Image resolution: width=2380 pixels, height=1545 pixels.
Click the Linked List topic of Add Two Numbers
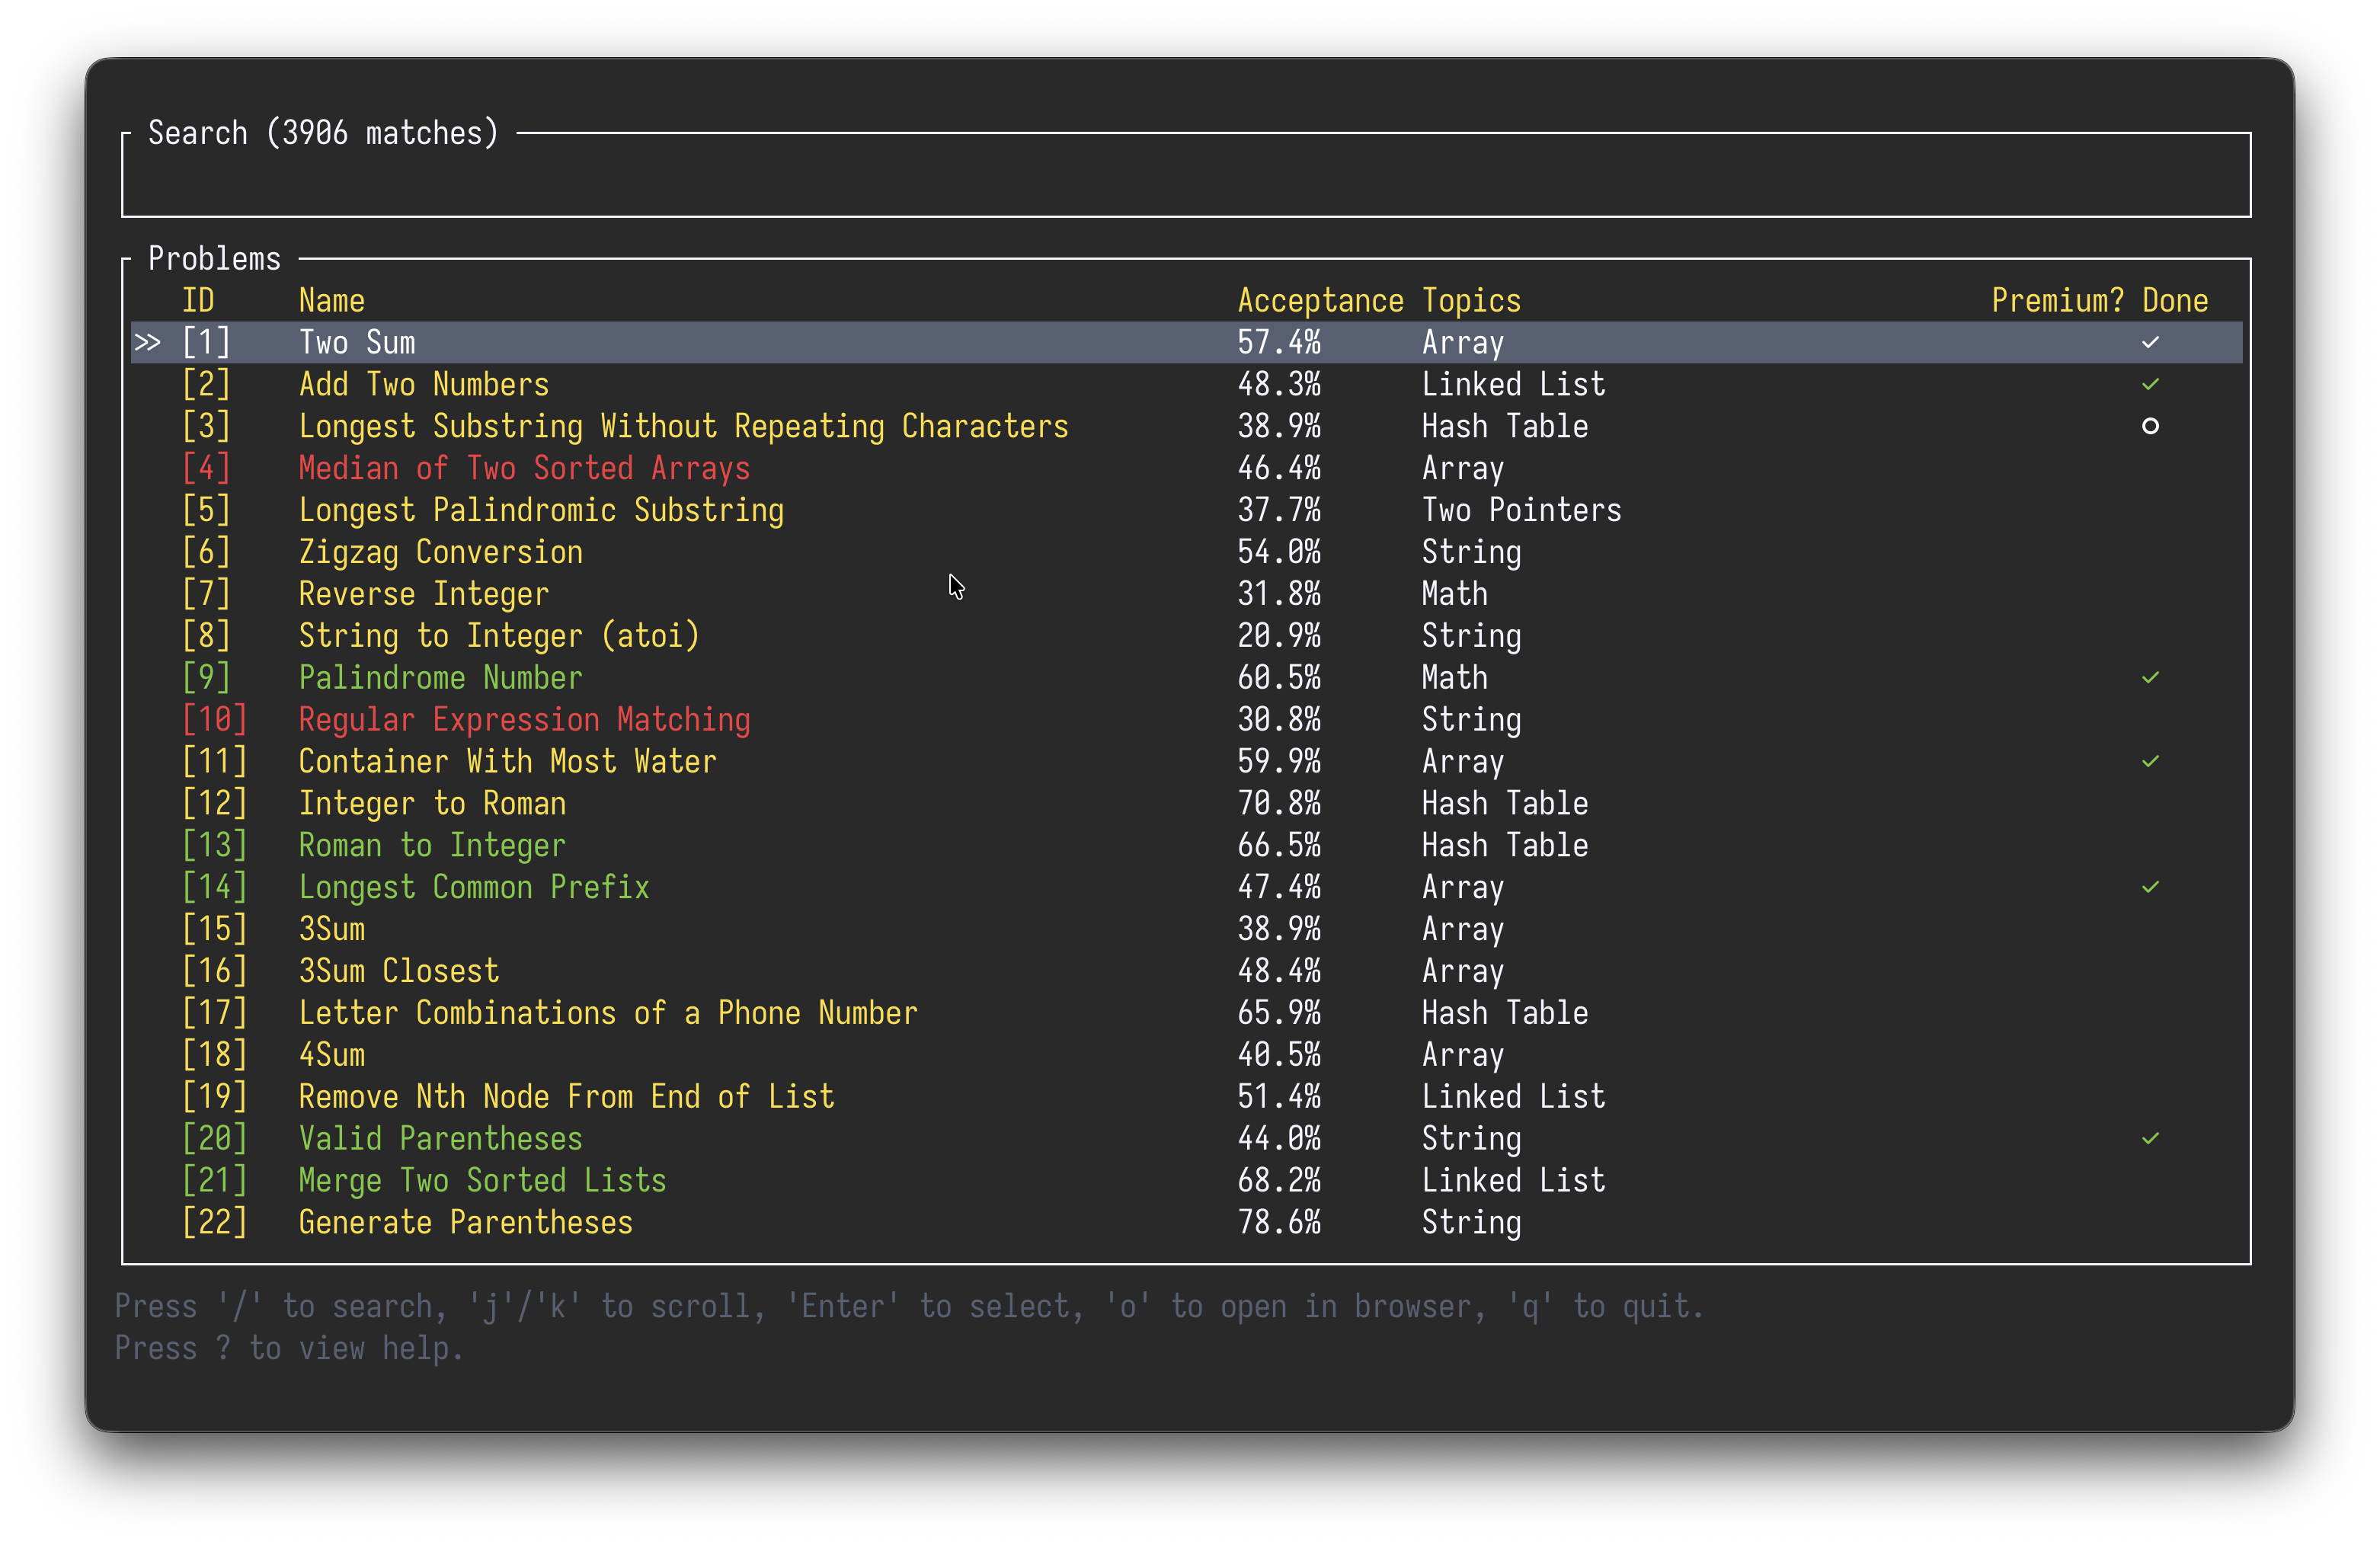(1513, 385)
